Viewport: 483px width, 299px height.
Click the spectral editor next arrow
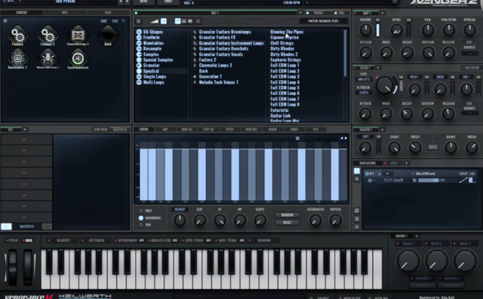point(346,138)
